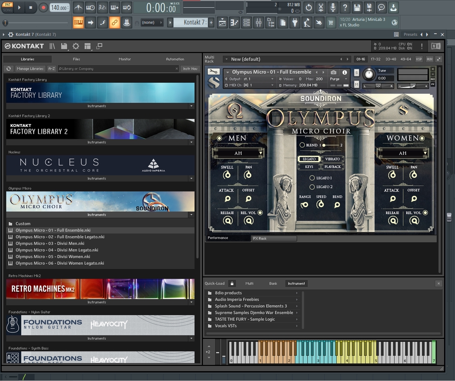Screen dimensions: 455x381
Task: Open Kontakt library browser icon
Action: (52, 46)
